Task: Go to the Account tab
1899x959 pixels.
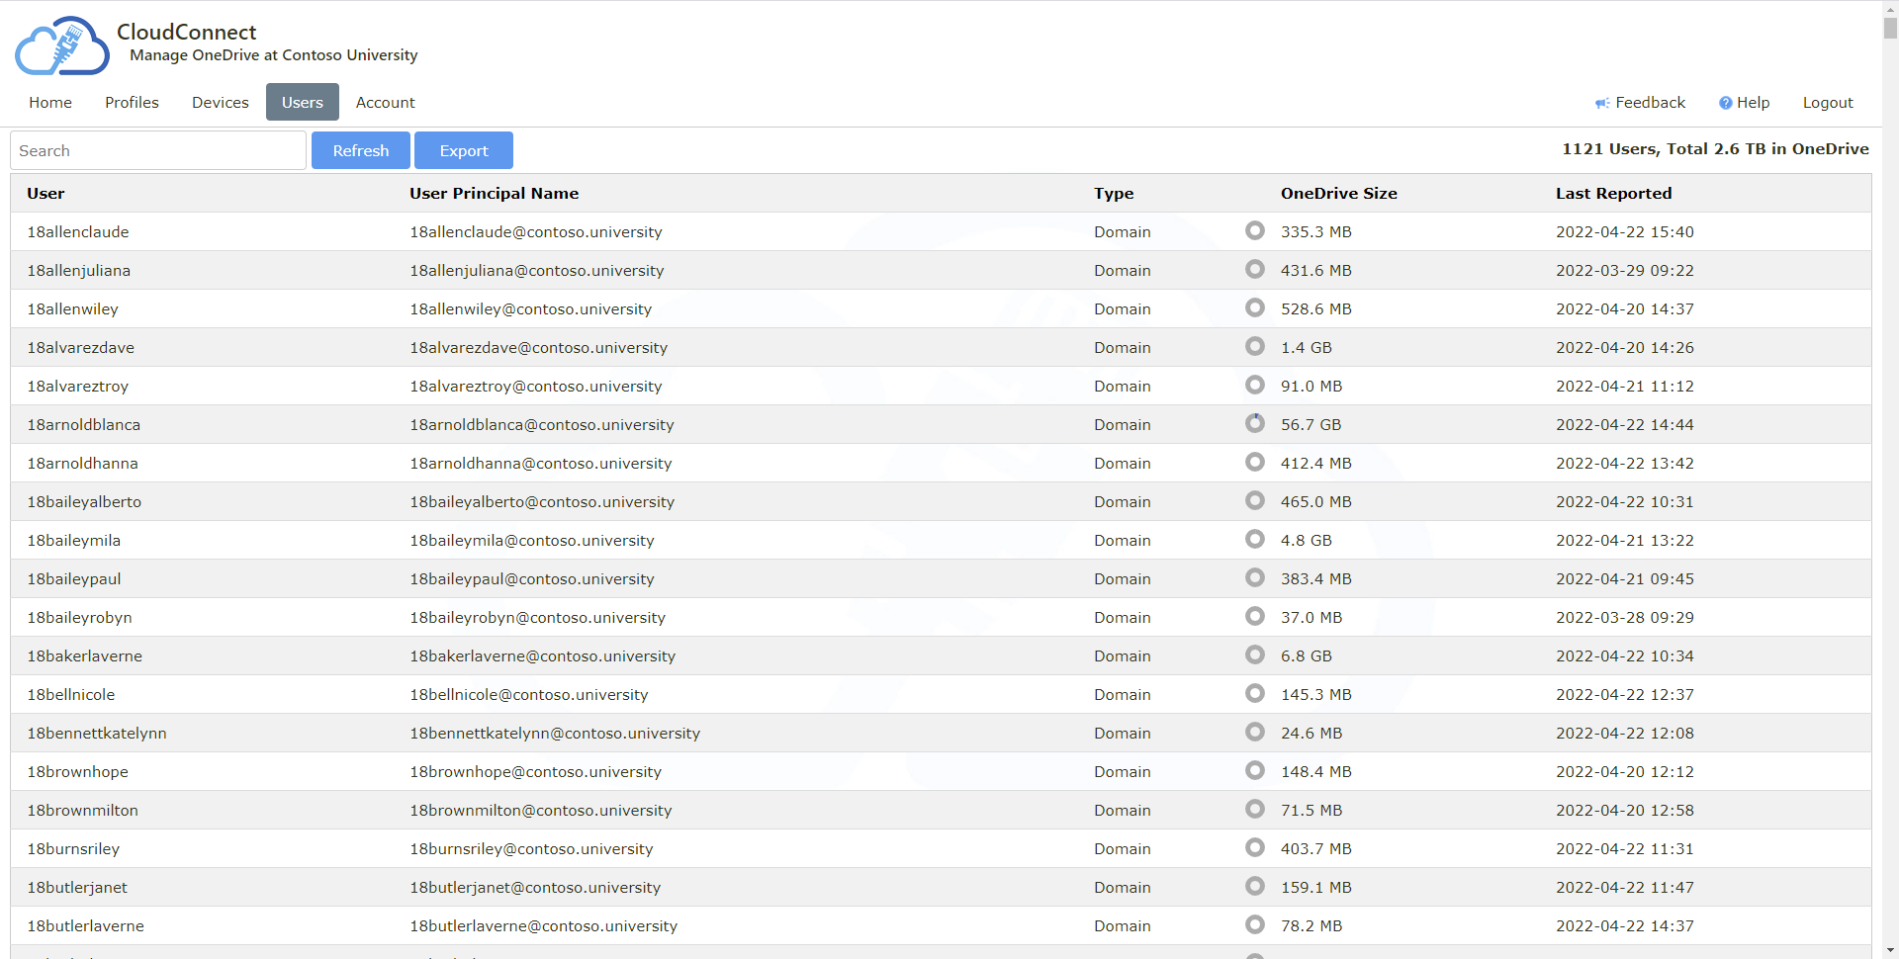Action: pos(385,103)
